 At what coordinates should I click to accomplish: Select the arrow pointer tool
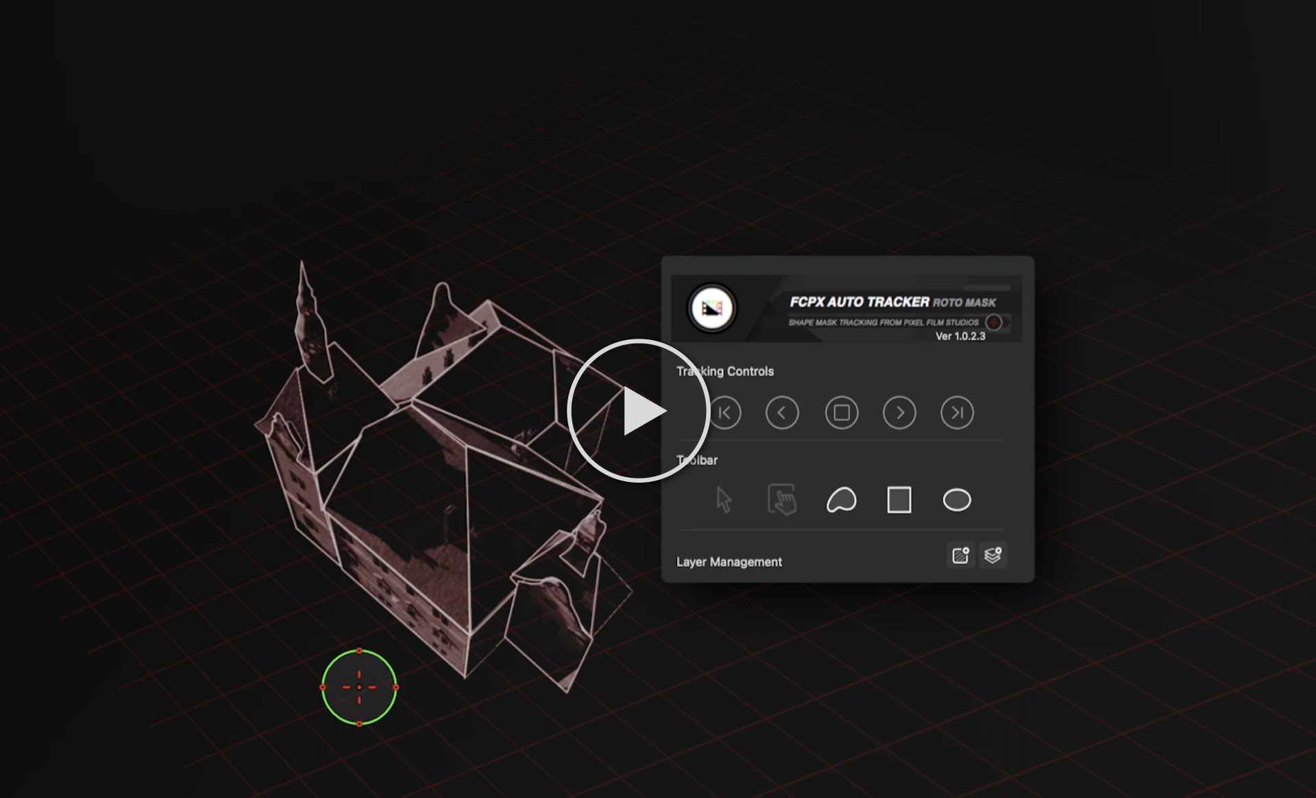click(724, 500)
